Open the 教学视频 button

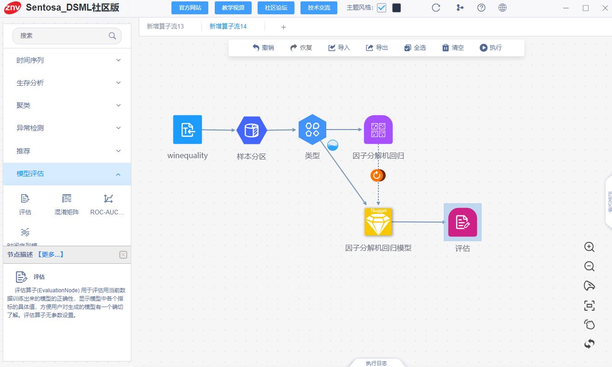(x=233, y=8)
